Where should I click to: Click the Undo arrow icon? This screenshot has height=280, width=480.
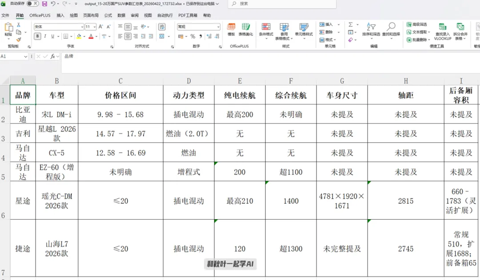[53, 4]
